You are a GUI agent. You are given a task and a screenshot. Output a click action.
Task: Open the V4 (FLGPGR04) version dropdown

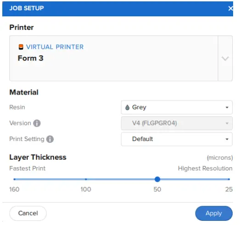[x=177, y=124]
